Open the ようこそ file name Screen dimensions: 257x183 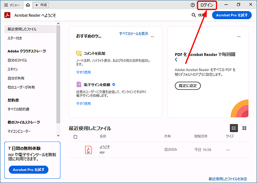[105, 147]
